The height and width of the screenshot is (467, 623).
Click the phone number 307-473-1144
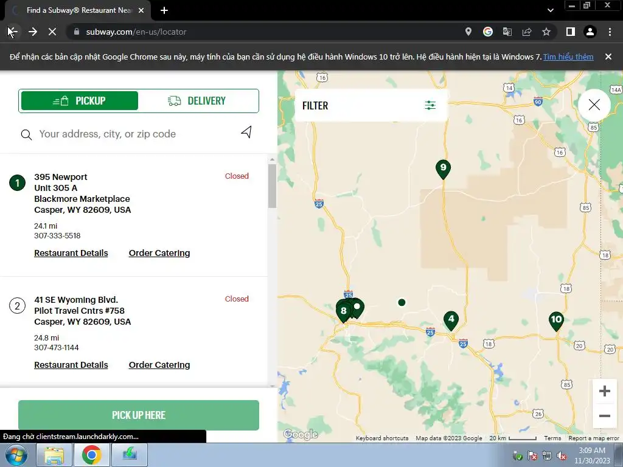click(x=57, y=347)
